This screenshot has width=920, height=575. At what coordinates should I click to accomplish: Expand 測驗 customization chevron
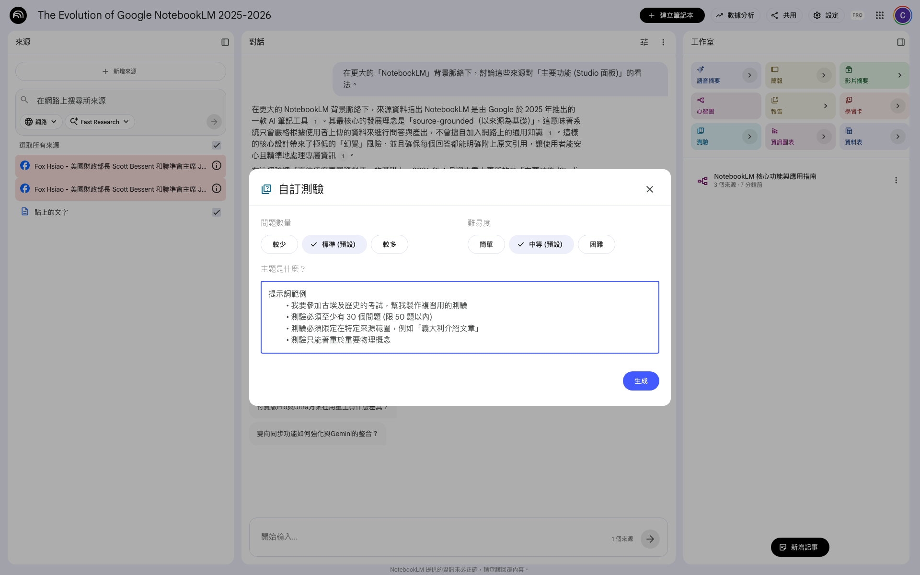pyautogui.click(x=749, y=137)
